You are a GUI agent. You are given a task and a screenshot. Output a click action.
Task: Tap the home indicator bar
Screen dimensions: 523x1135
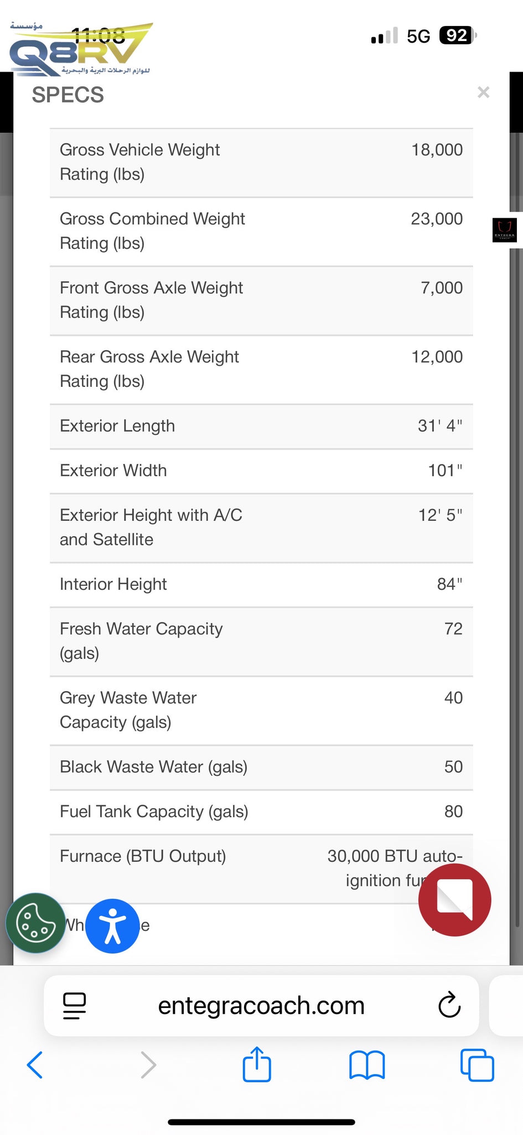point(261,1122)
